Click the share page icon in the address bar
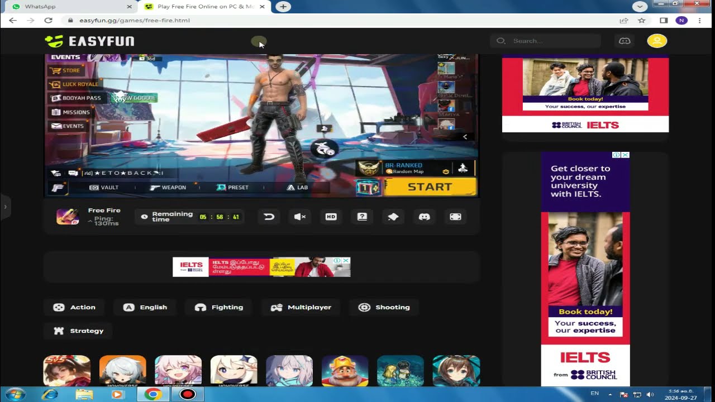 click(624, 20)
